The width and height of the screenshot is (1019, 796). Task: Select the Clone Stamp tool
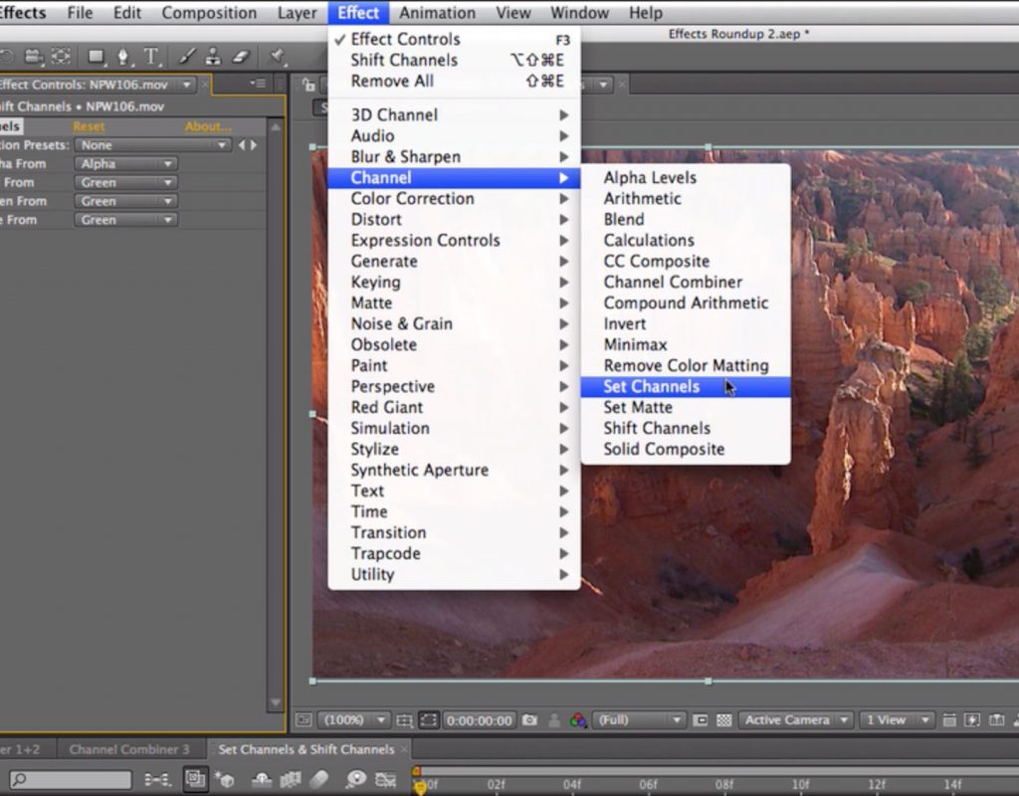pos(213,57)
